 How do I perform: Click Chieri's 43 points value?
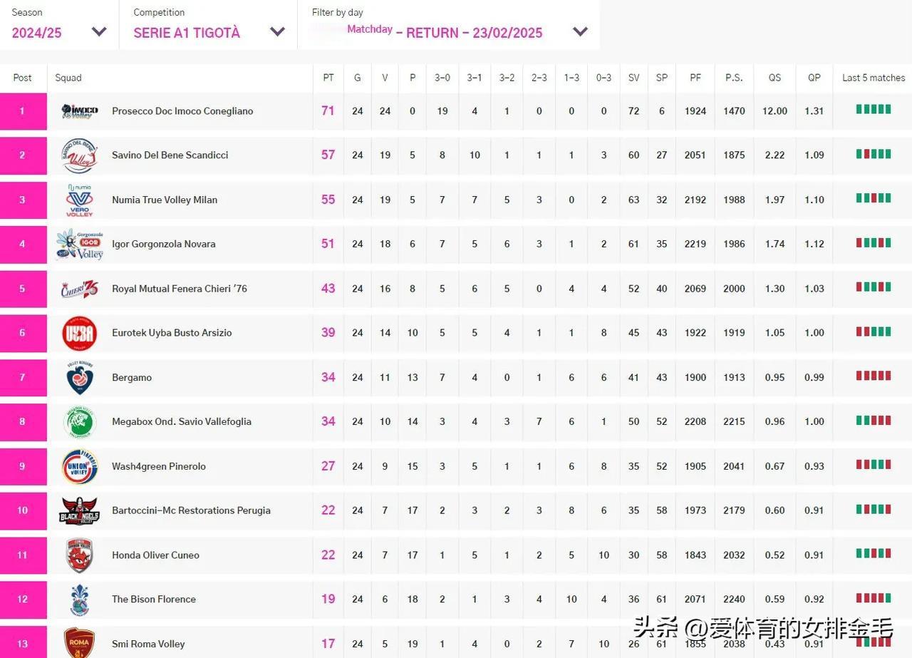328,289
